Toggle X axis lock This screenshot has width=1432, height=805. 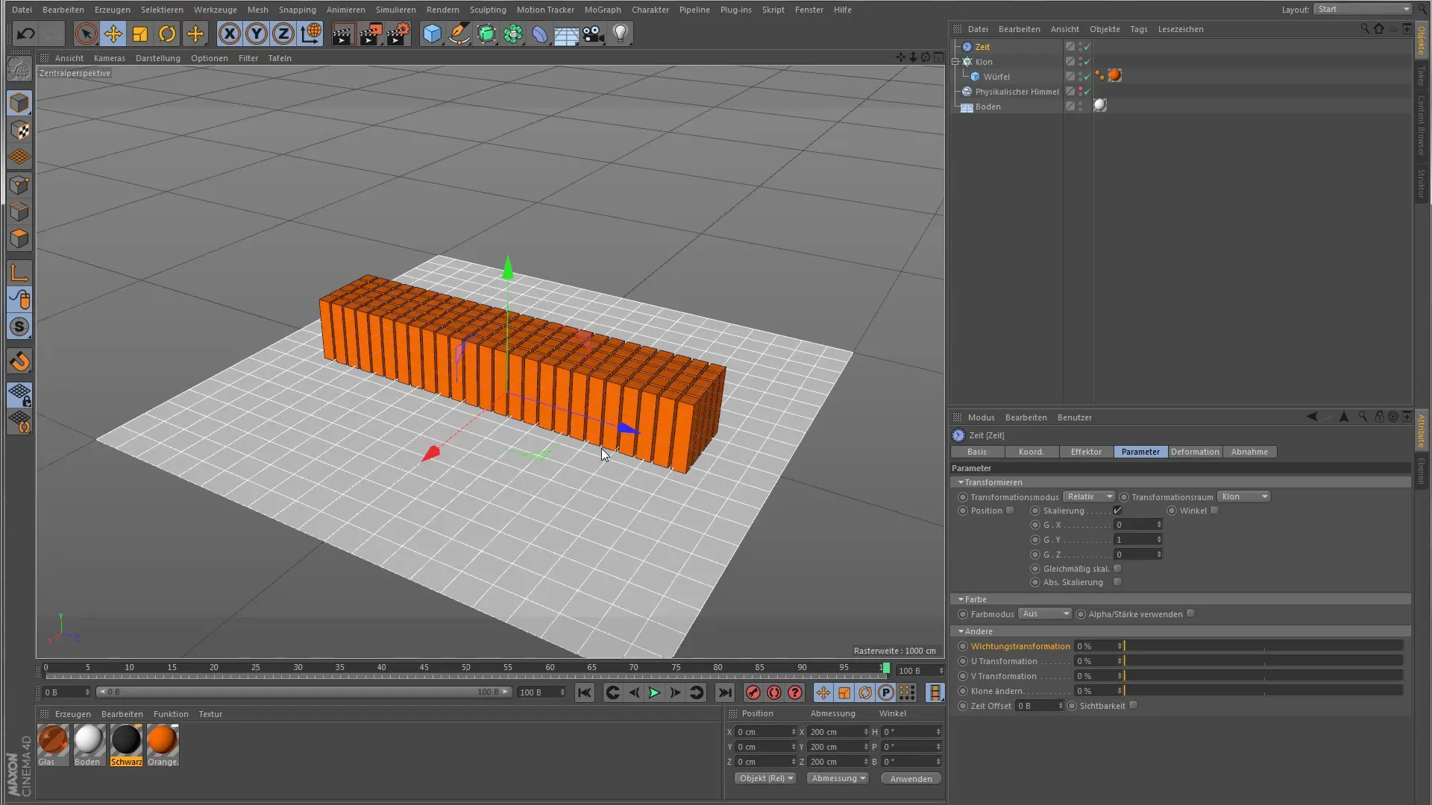[230, 34]
